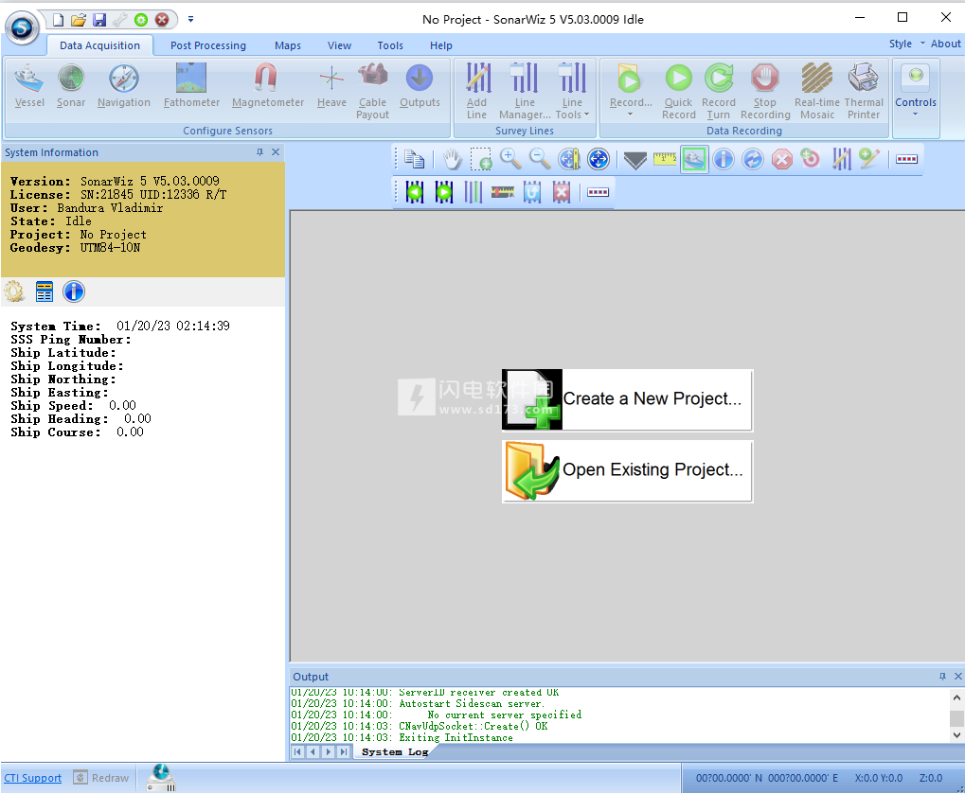
Task: Expand the Controls dropdown
Action: [x=915, y=115]
